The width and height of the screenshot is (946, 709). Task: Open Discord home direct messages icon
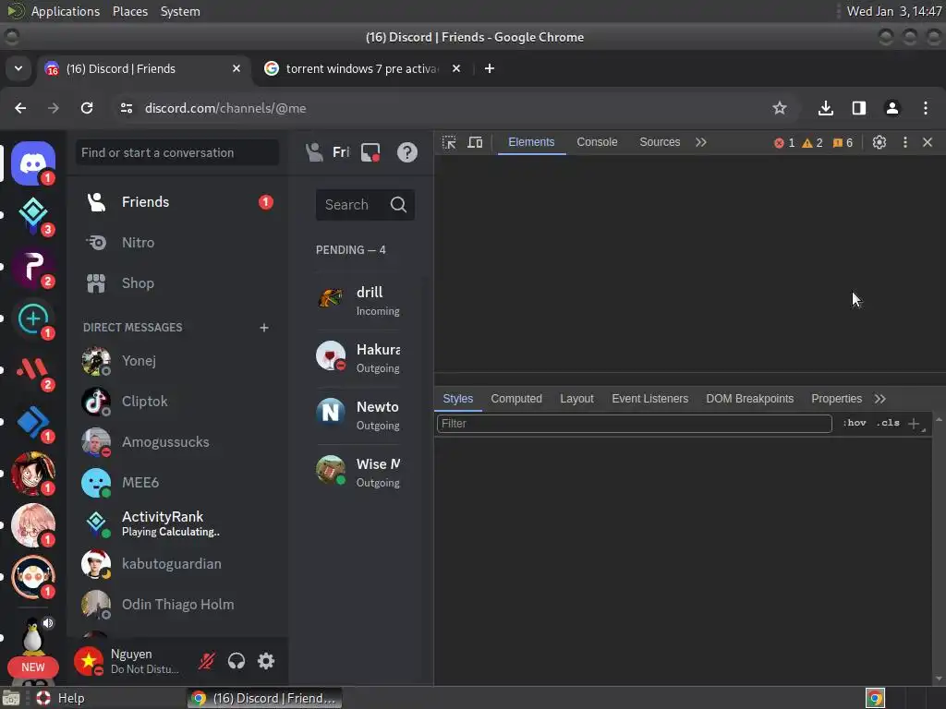tap(33, 163)
